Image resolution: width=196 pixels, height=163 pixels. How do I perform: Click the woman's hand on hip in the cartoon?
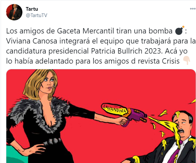pyautogui.click(x=35, y=149)
